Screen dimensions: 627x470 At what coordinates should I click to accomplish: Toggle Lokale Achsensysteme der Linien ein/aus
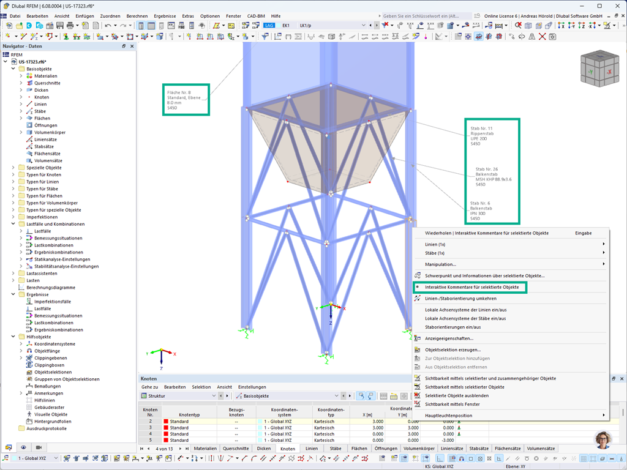coord(465,310)
